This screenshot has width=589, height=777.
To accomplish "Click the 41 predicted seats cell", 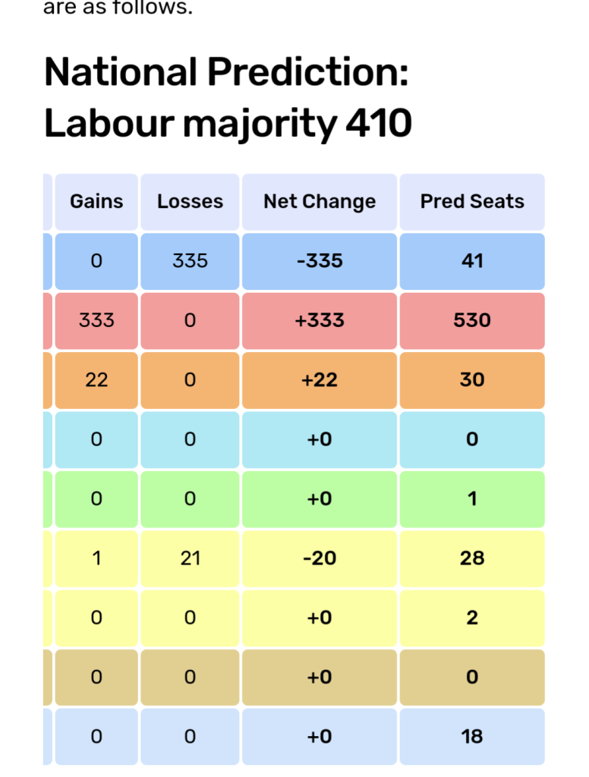I will 472,261.
